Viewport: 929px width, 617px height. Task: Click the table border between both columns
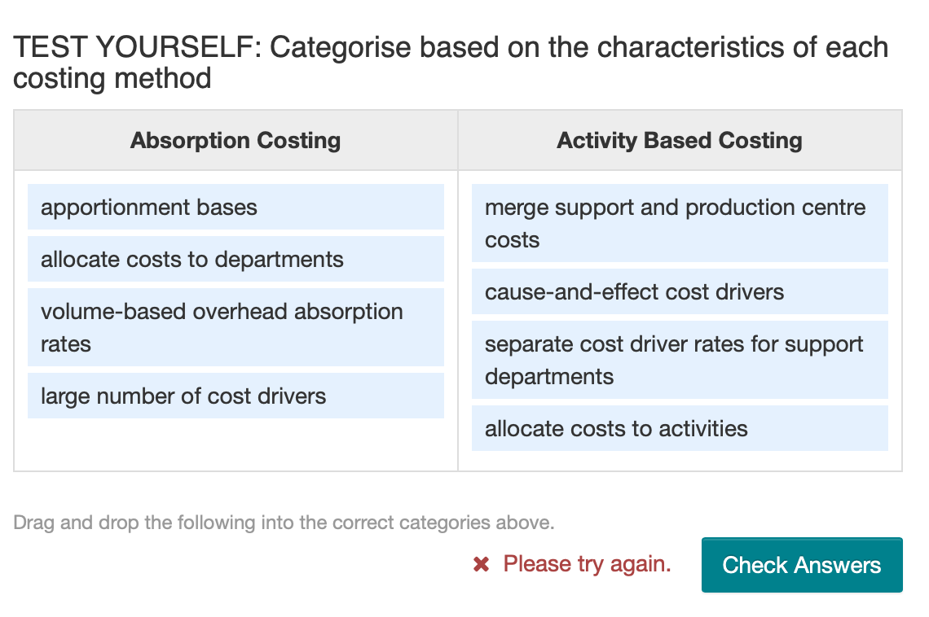pyautogui.click(x=459, y=317)
